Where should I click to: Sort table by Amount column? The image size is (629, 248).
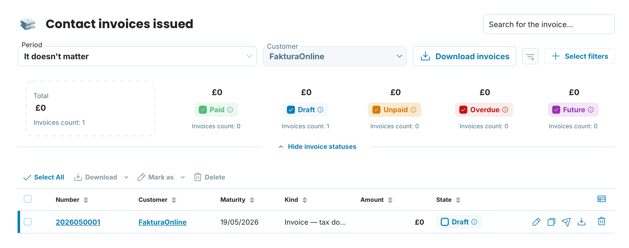(390, 200)
